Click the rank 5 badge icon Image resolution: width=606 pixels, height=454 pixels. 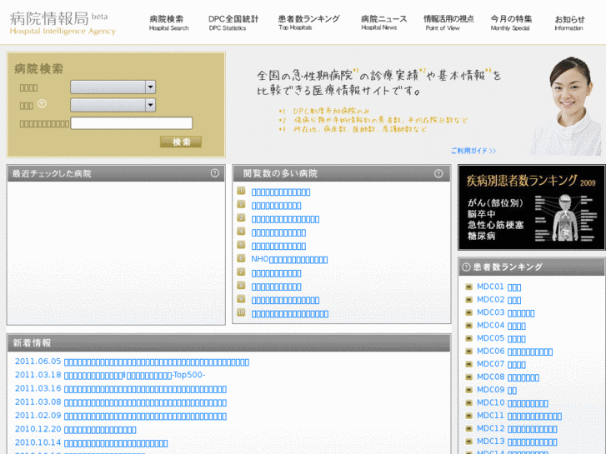[241, 245]
